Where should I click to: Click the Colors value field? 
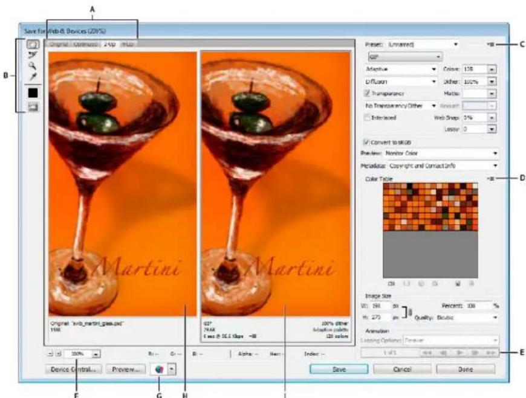pyautogui.click(x=475, y=69)
